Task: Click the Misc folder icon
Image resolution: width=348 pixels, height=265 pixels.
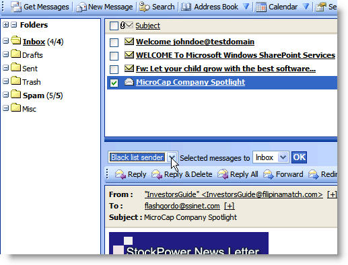Action: coord(16,108)
